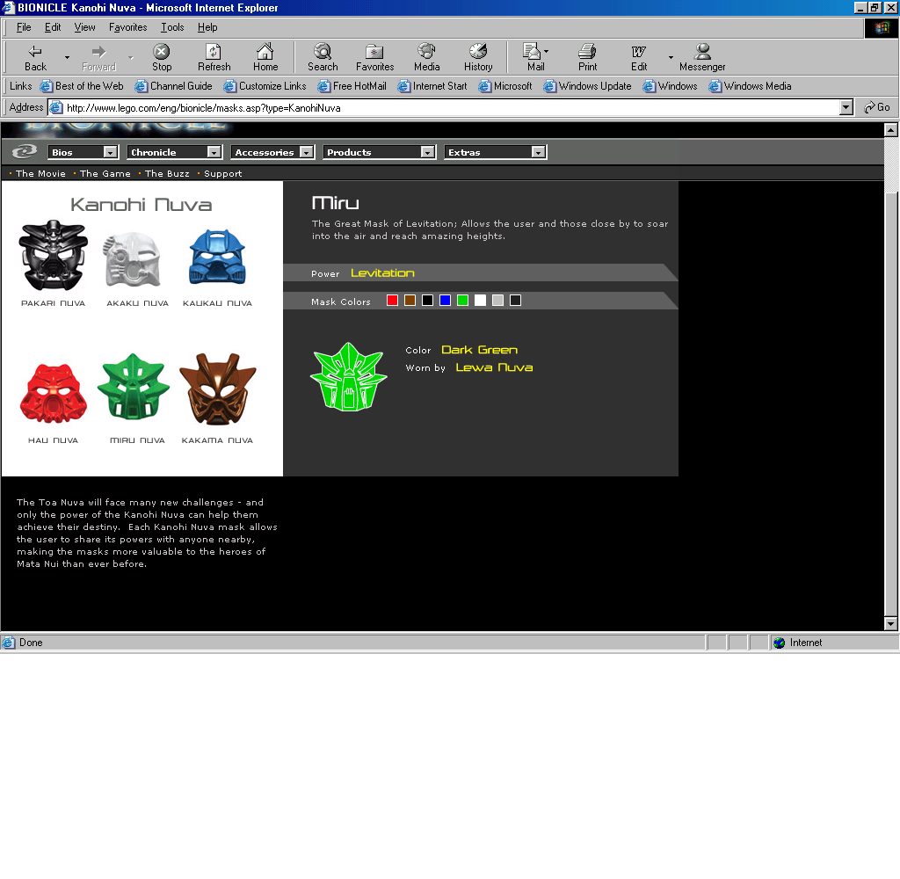Open the Support link

click(x=222, y=173)
